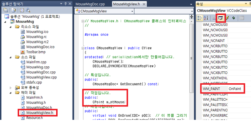251x135 pixels.
Task: Click Show All Files icon in Solution Explorer
Action: (x=14, y=10)
